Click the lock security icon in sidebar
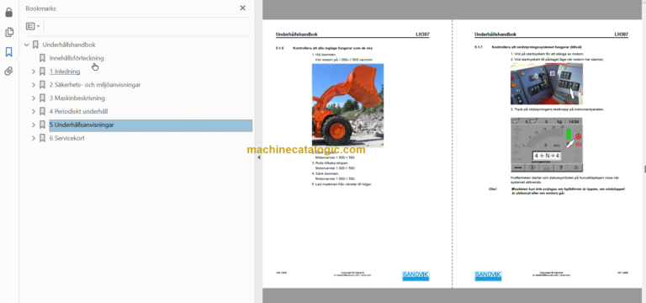The width and height of the screenshot is (646, 303). coord(8,13)
